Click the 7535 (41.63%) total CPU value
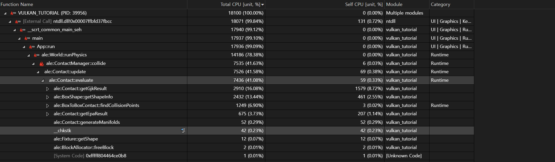The height and width of the screenshot is (162, 555). point(248,63)
